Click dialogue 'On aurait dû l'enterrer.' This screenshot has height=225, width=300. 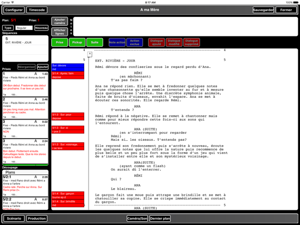136,170
